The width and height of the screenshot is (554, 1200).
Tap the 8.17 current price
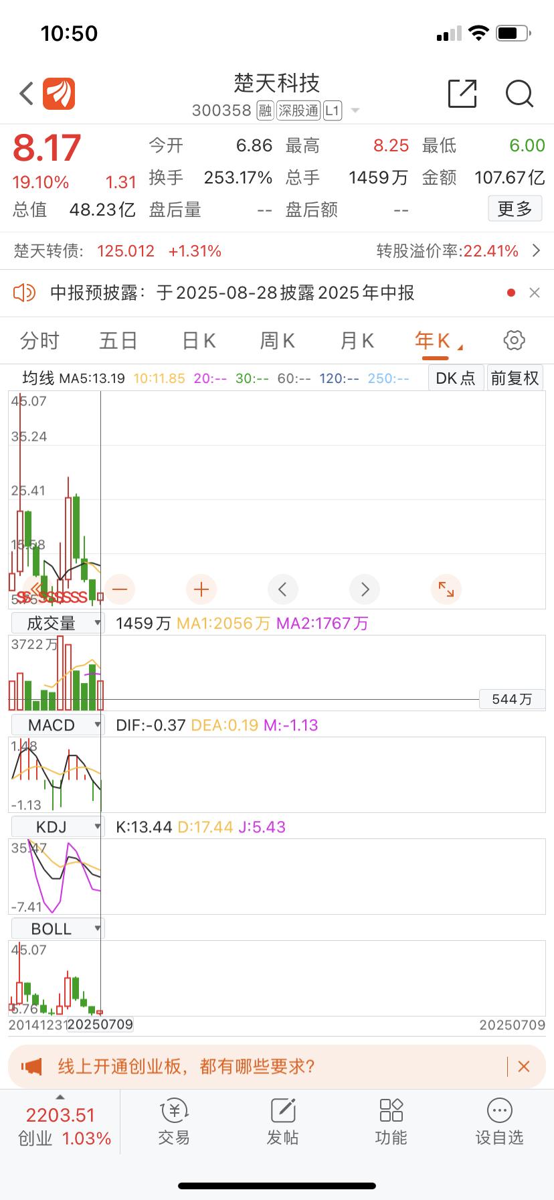(47, 148)
